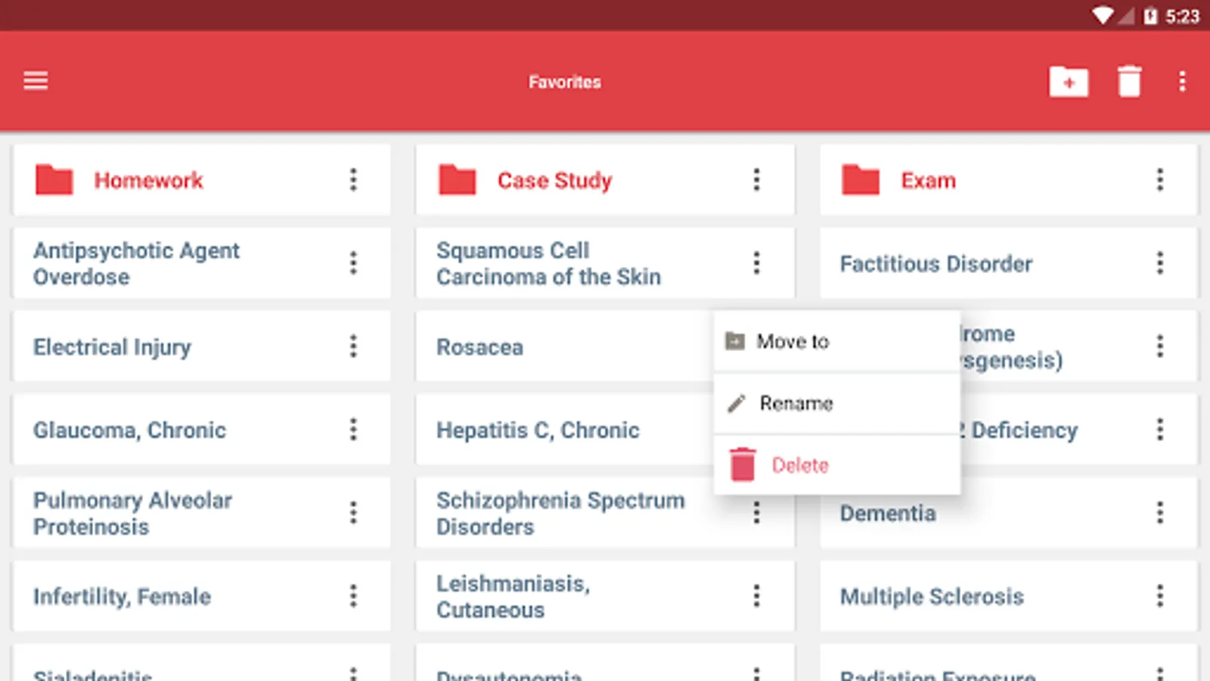The height and width of the screenshot is (681, 1210).
Task: Open the Glaucoma, Chronic entry
Action: point(129,431)
